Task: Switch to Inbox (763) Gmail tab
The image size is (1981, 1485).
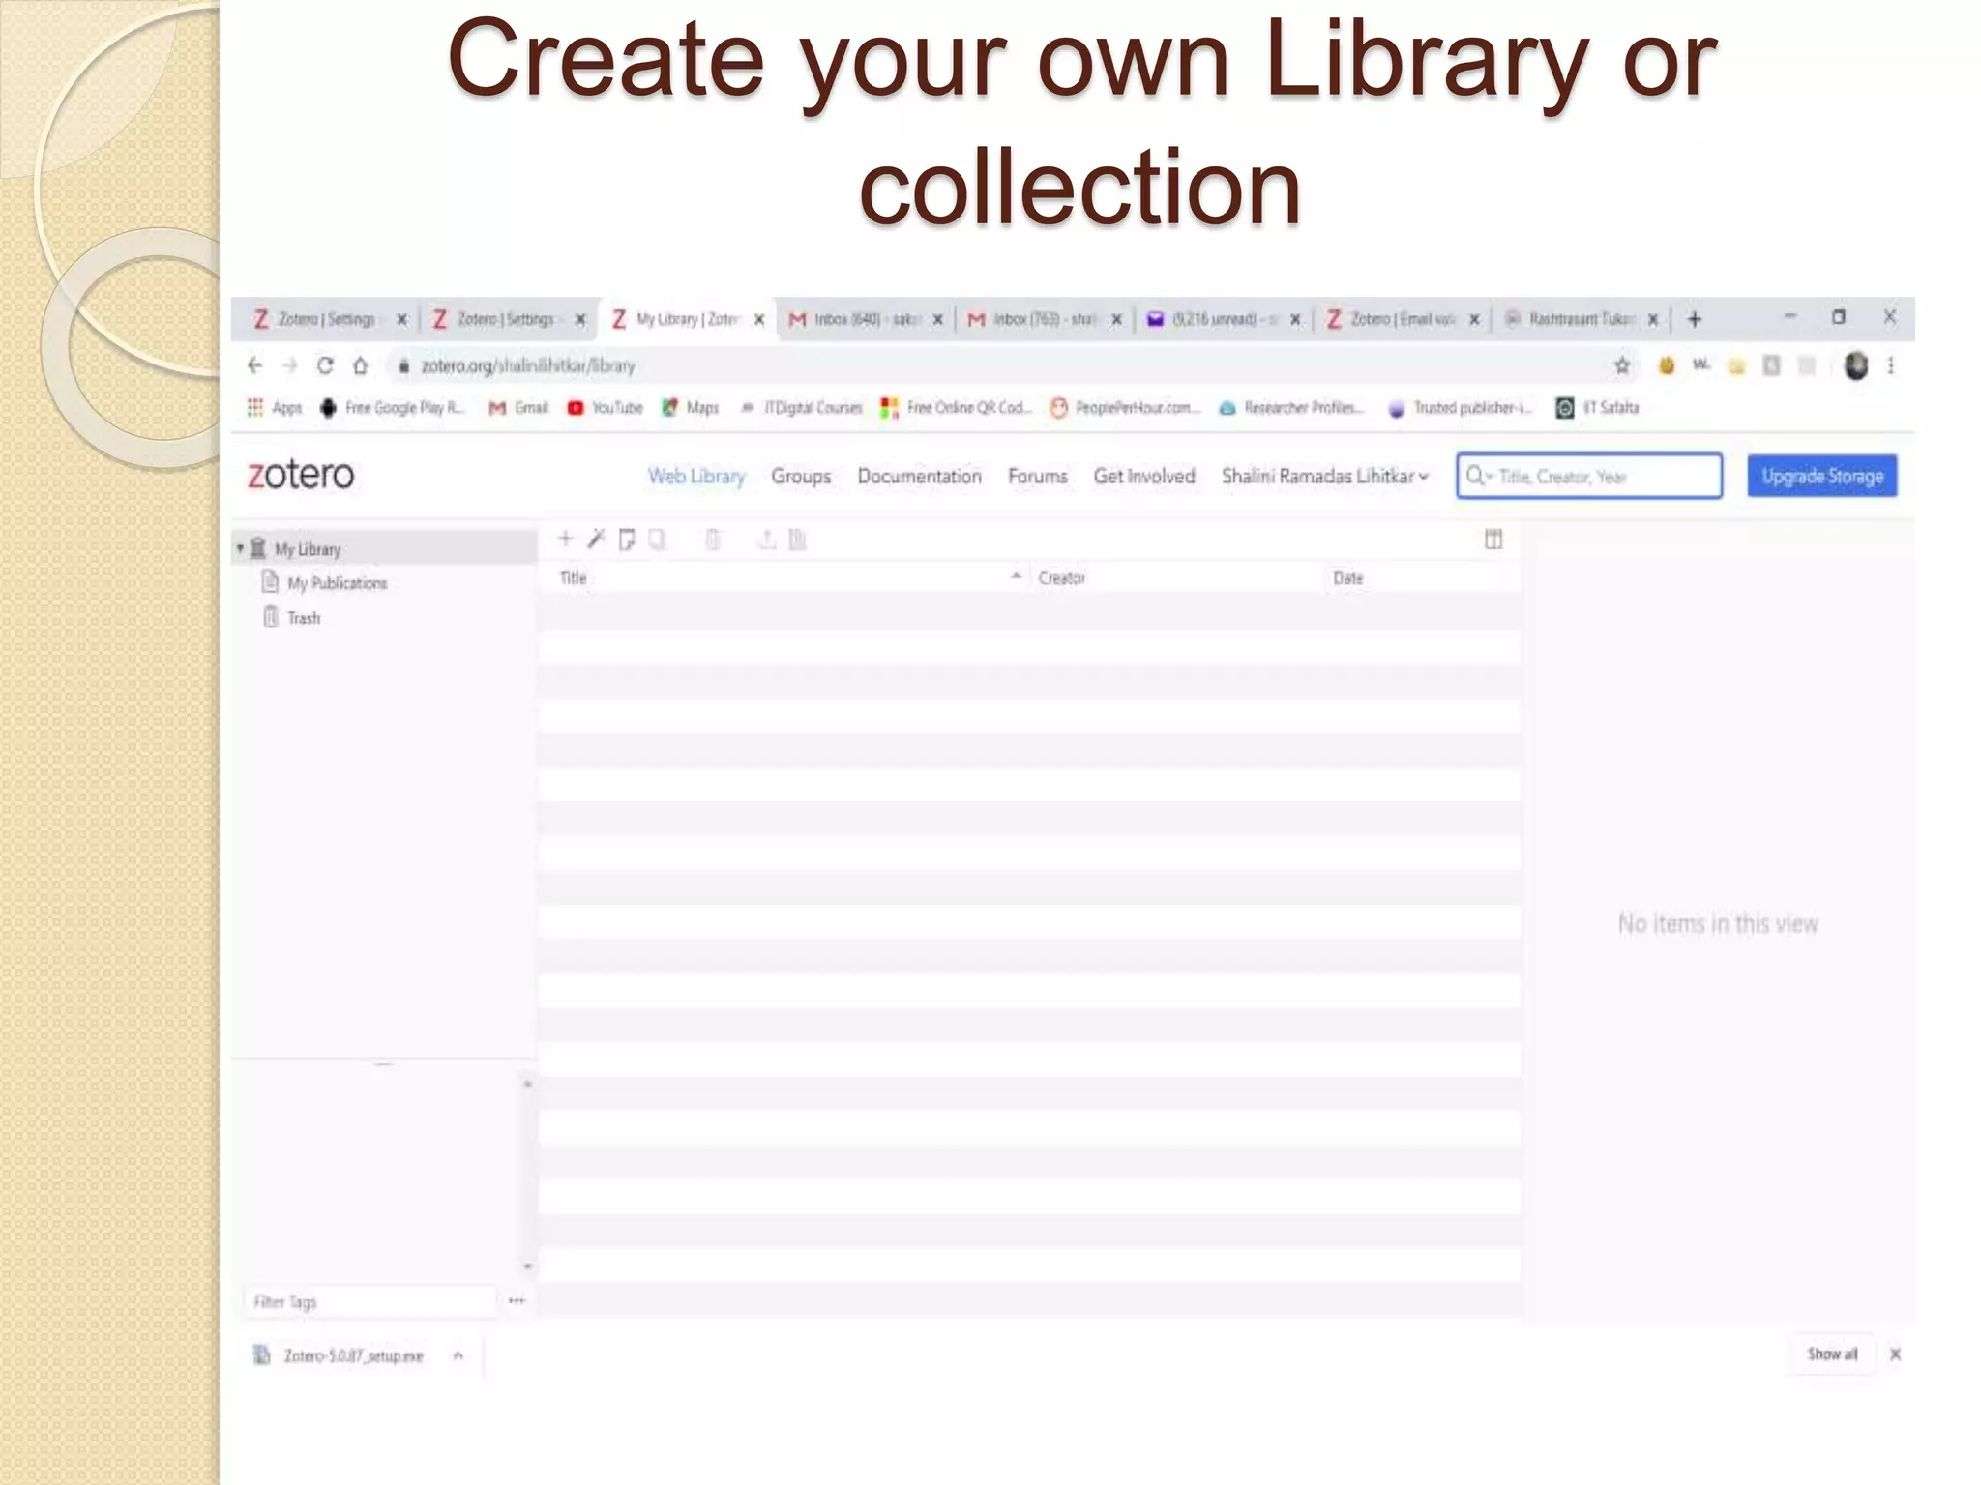Action: 1043,319
